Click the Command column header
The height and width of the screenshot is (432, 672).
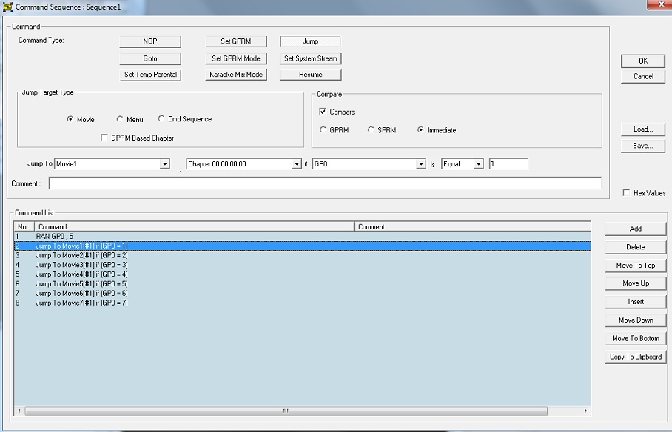point(194,226)
